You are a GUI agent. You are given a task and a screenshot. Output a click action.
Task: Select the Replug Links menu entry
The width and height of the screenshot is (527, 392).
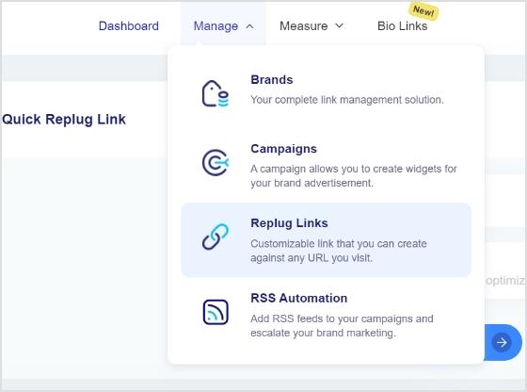point(326,240)
